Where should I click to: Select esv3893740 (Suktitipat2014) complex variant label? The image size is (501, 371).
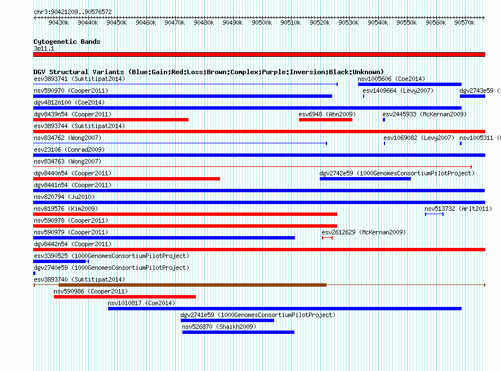coord(79,279)
